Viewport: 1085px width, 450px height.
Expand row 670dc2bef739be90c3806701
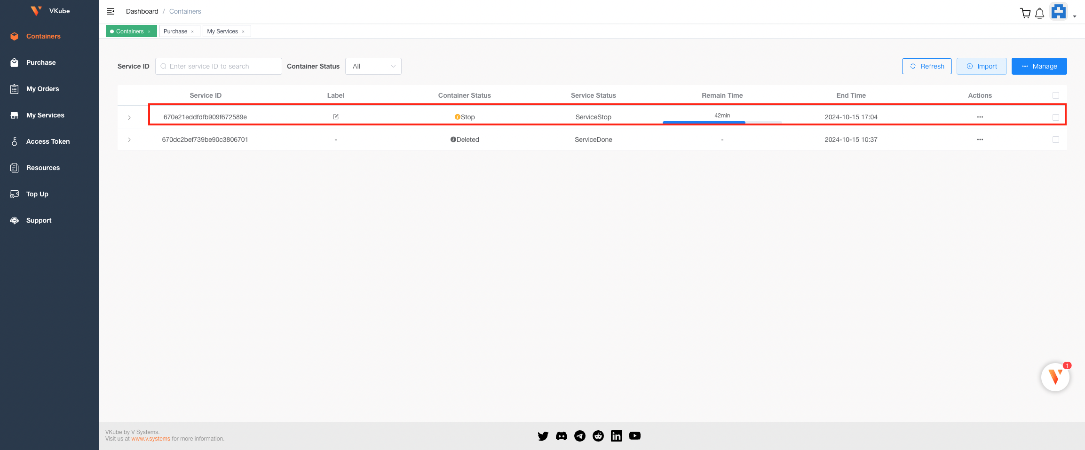(129, 140)
